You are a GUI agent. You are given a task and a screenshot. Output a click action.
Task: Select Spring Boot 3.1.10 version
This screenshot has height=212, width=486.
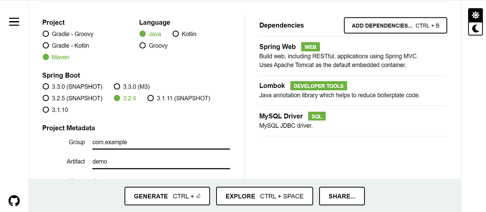[46, 110]
